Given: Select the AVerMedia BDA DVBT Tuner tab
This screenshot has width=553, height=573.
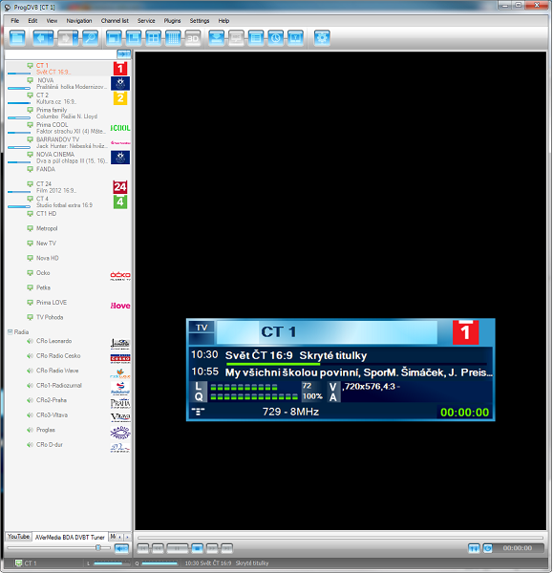Looking at the screenshot, I should point(70,537).
